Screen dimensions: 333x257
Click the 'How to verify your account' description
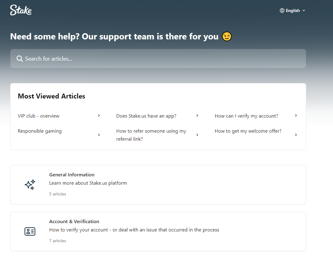tap(134, 230)
